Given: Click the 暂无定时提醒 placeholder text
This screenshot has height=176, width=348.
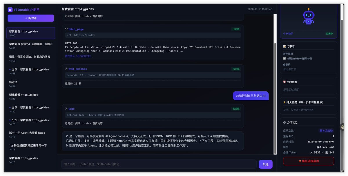Looking at the screenshot, I should [291, 90].
